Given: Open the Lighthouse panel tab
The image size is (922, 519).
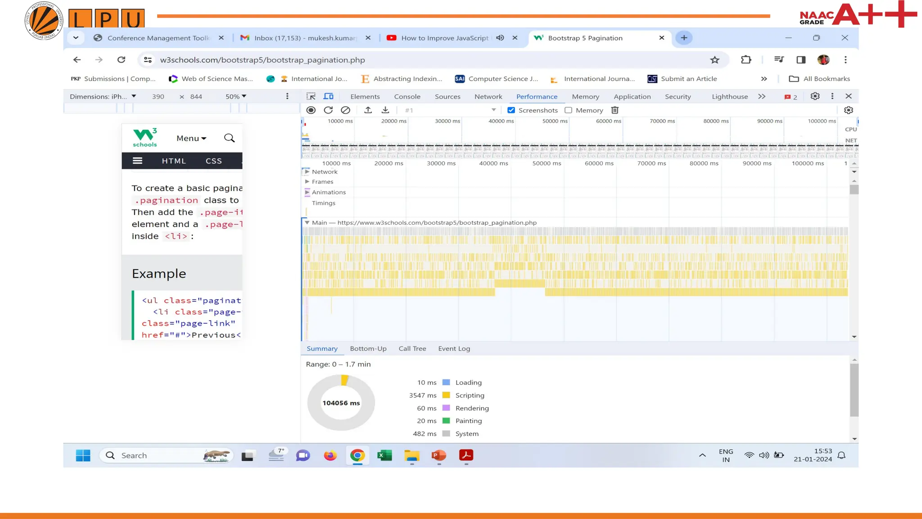Looking at the screenshot, I should (x=729, y=96).
